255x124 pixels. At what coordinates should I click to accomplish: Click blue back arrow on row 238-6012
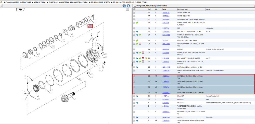pos(137,62)
